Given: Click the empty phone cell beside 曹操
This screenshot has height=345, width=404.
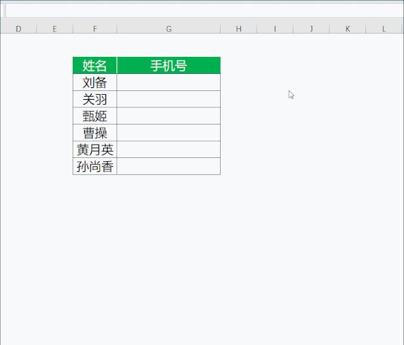Looking at the screenshot, I should point(169,133).
